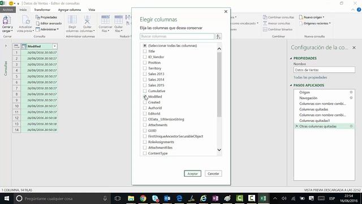Check the ID_Vendor column checkbox
Image resolution: width=362 pixels, height=204 pixels.
[x=145, y=57]
